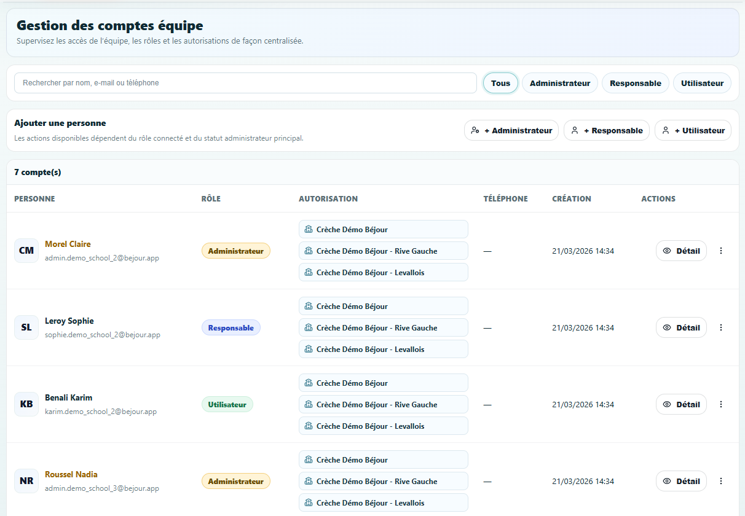Viewport: 745px width, 516px height.
Task: Click the building icon on Morel Claire's Rive Gauche tag
Action: tap(309, 251)
